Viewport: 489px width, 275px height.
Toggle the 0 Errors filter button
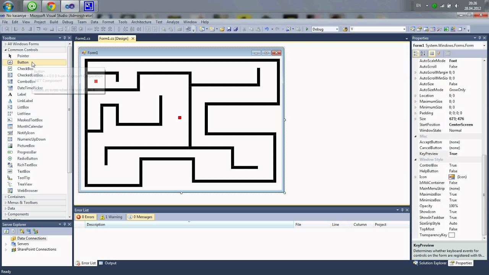click(85, 217)
